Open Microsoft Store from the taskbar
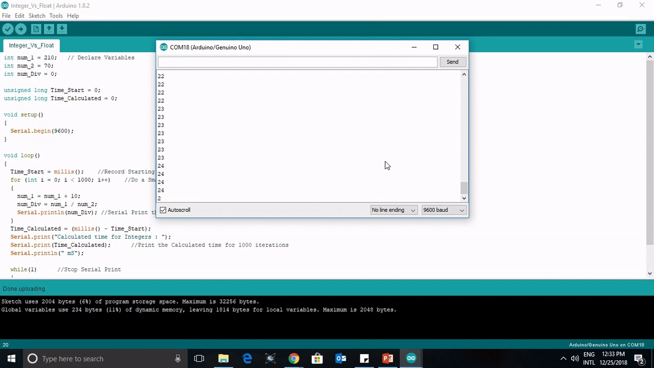This screenshot has width=654, height=368. 317,358
